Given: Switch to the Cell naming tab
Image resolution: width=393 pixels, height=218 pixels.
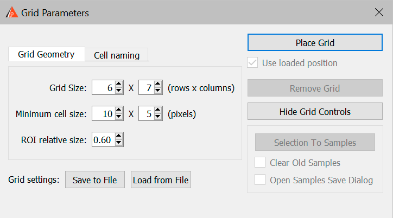Looking at the screenshot, I should (117, 55).
